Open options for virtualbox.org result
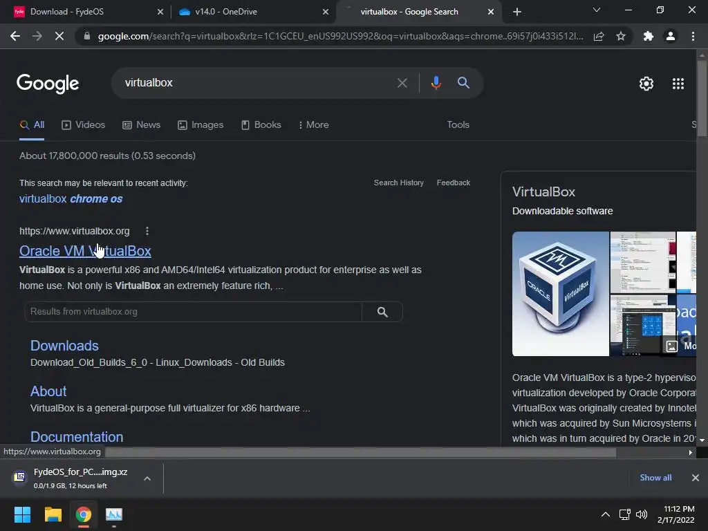 147,231
